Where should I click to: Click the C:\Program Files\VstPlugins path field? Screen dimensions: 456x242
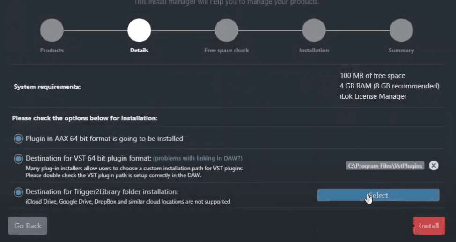[385, 166]
